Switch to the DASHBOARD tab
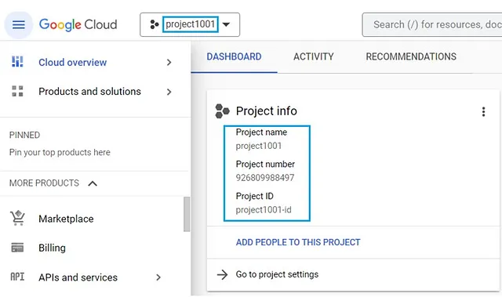The image size is (502, 297). [x=234, y=56]
